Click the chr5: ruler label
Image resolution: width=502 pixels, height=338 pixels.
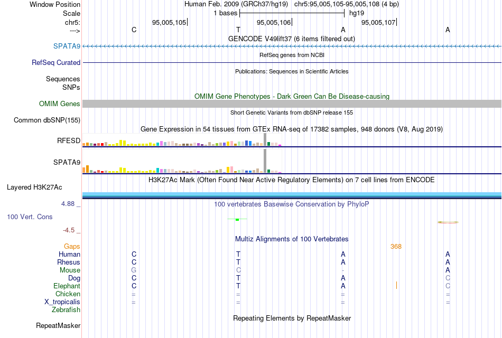click(x=72, y=22)
